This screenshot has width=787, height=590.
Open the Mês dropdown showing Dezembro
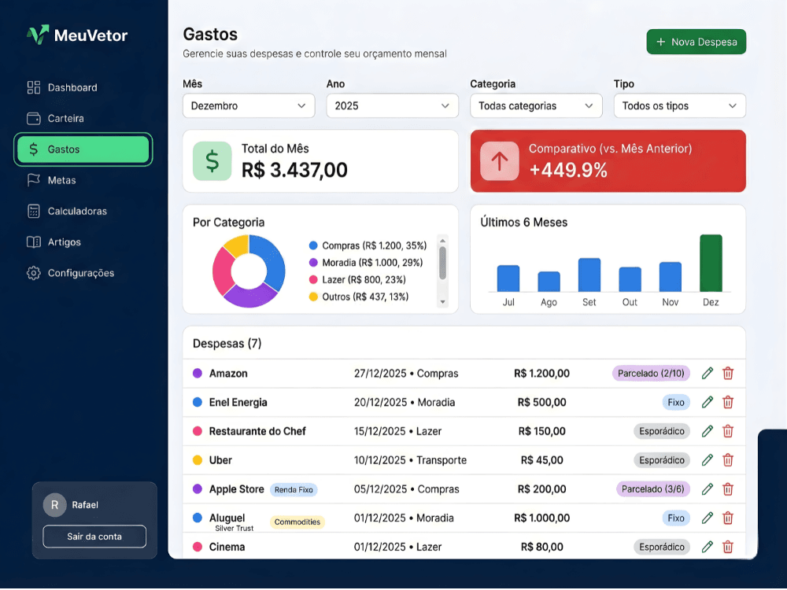[x=248, y=105]
